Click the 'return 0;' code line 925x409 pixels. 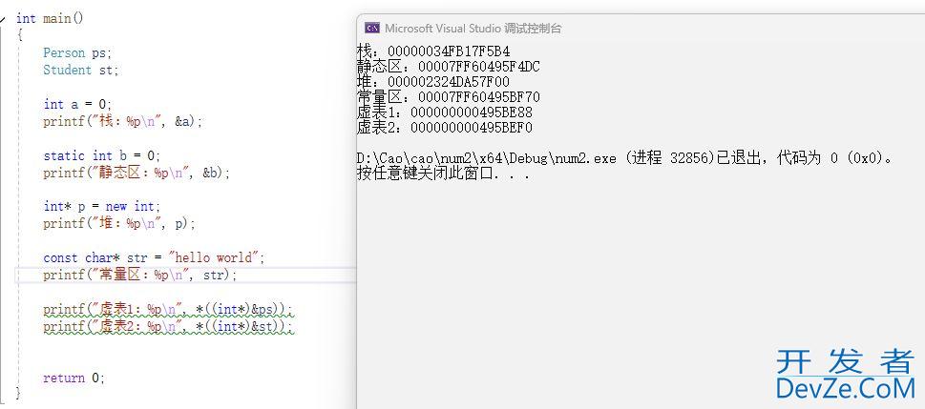tap(74, 378)
